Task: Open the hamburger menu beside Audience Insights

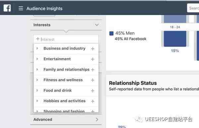Action: click(x=21, y=8)
